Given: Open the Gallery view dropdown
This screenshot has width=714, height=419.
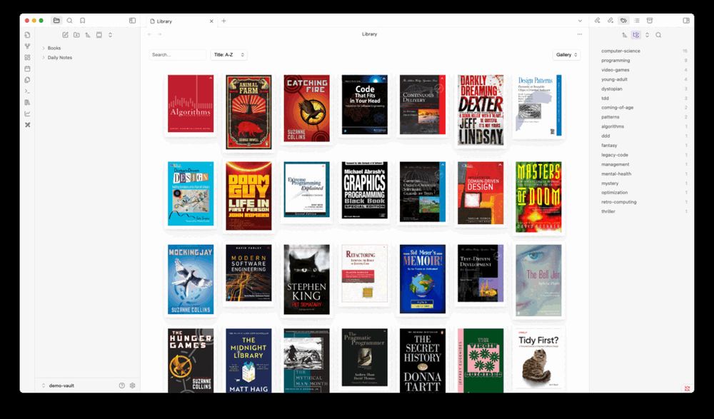Looking at the screenshot, I should tap(566, 55).
